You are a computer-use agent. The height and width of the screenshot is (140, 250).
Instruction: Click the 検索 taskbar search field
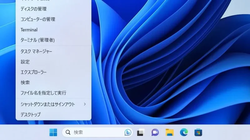click(x=97, y=133)
